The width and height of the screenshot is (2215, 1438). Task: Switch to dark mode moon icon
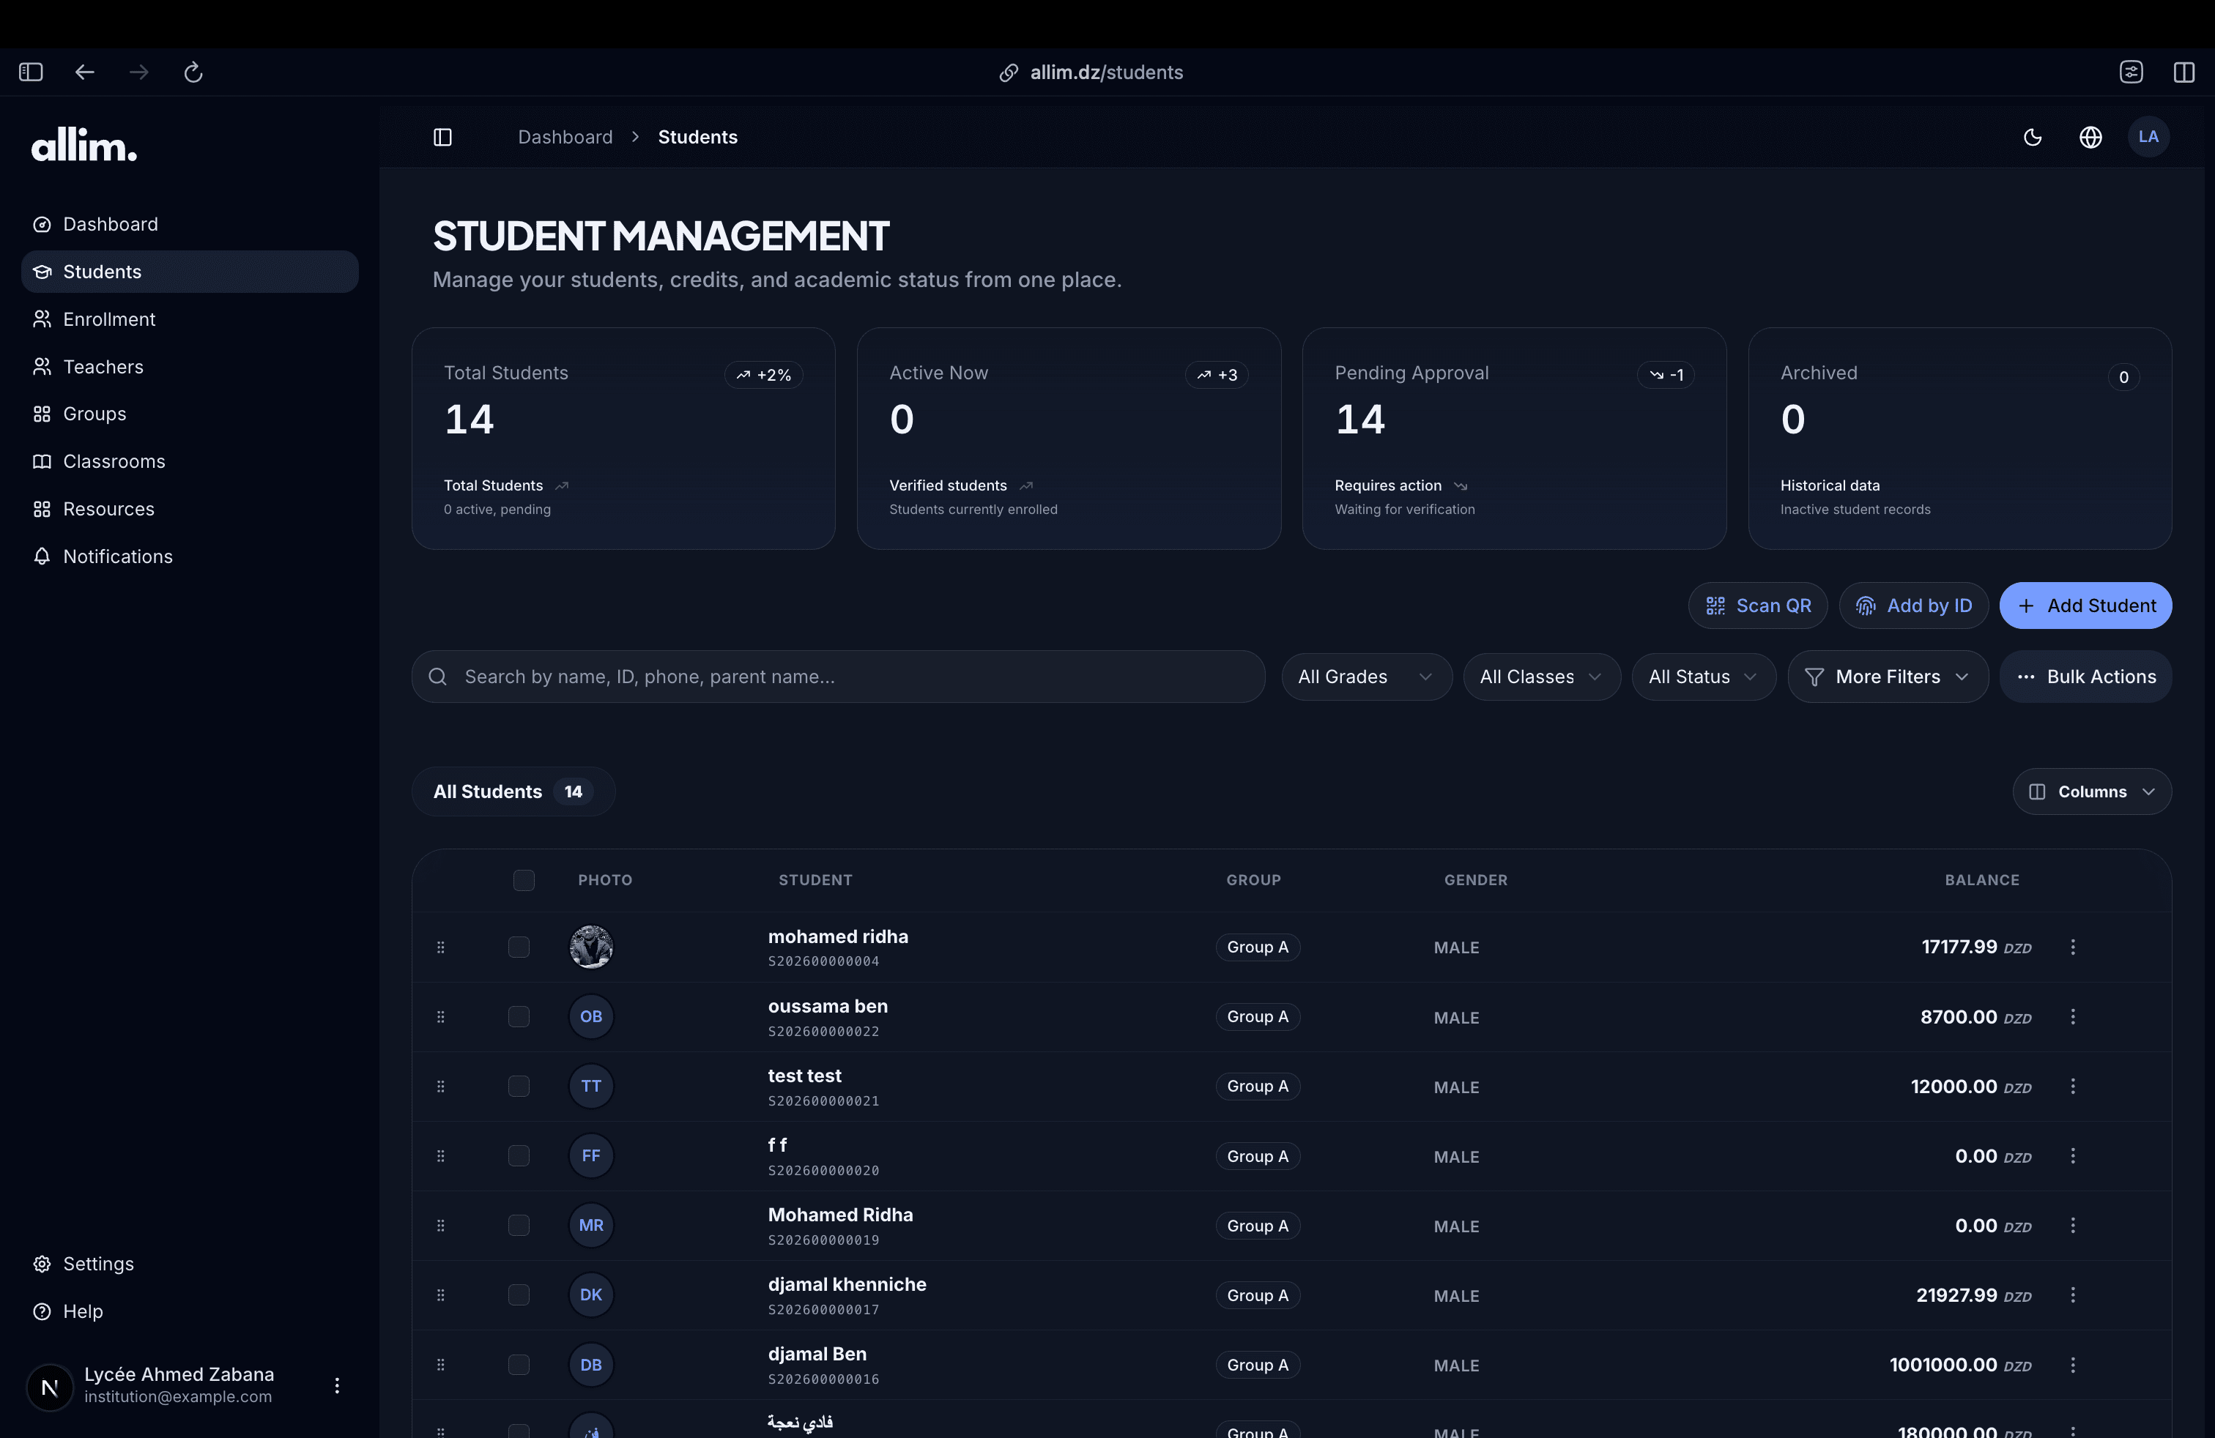click(2033, 137)
